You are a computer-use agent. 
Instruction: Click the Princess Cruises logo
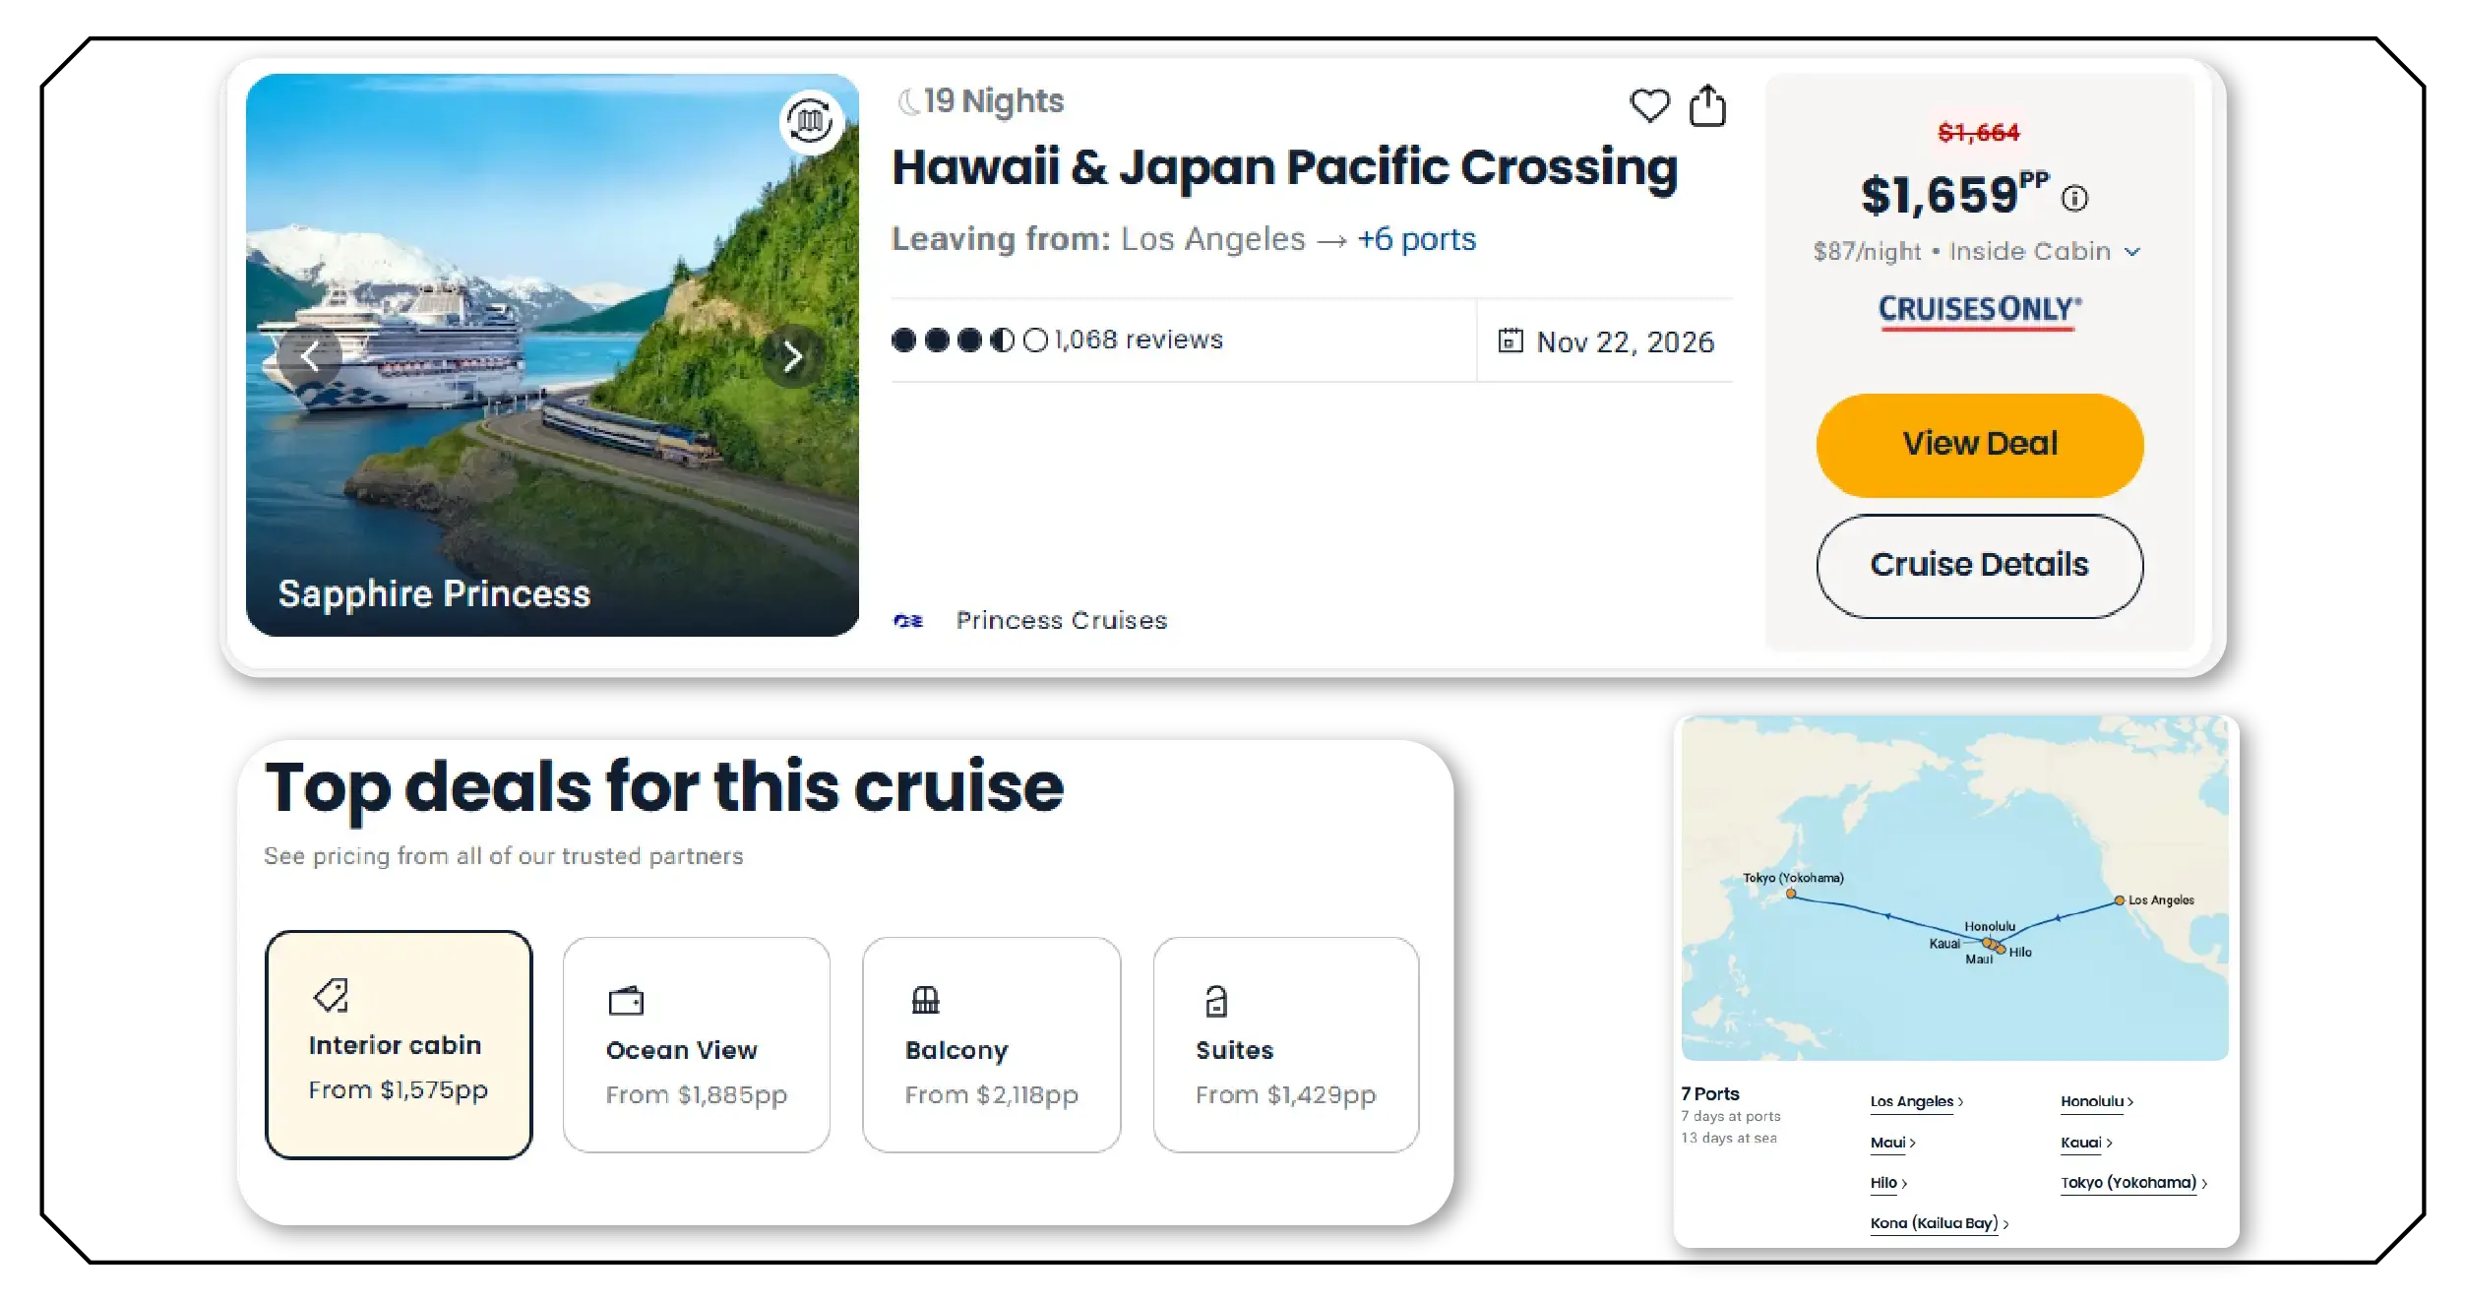[x=910, y=620]
